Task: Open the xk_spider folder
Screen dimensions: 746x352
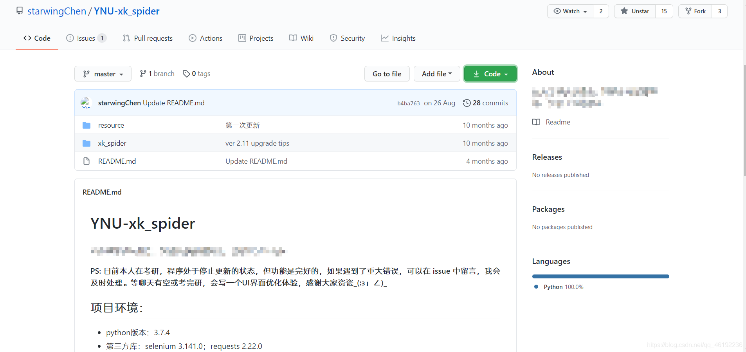Action: point(112,143)
